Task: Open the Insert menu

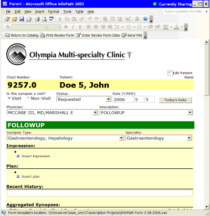Action: (40, 12)
